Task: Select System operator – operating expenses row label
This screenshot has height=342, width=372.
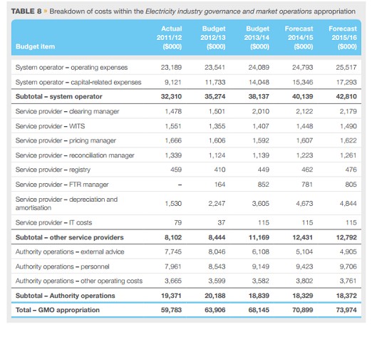Action: click(x=71, y=68)
